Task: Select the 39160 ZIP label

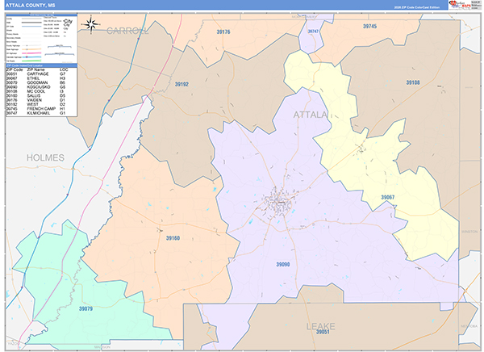Action: click(173, 238)
